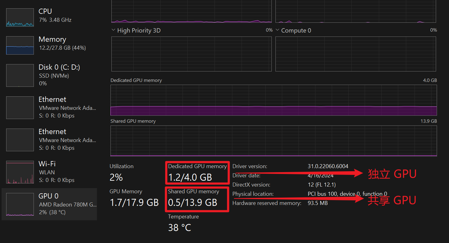This screenshot has height=243, width=449.
Task: Expand the High Priority 3D engine dropdown
Action: (113, 30)
